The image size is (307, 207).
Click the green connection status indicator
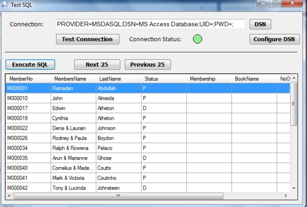[197, 39]
